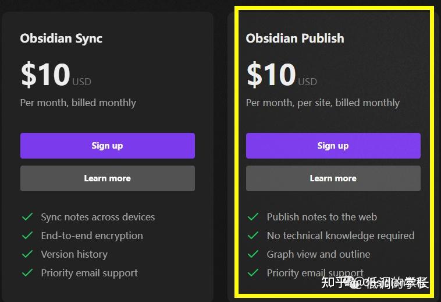Click checkmark beside Publish notes to the web
This screenshot has height=302, width=441.
point(252,217)
